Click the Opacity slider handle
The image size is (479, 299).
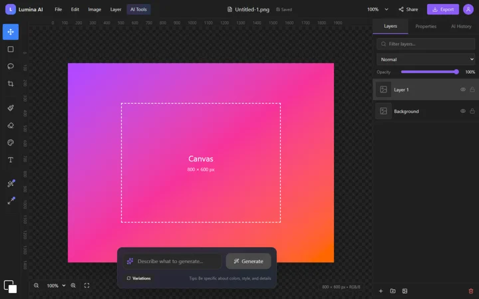coord(456,72)
